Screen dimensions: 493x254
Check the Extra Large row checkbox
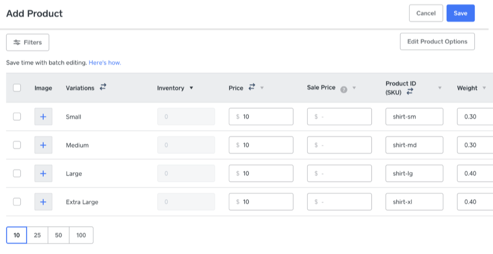17,202
